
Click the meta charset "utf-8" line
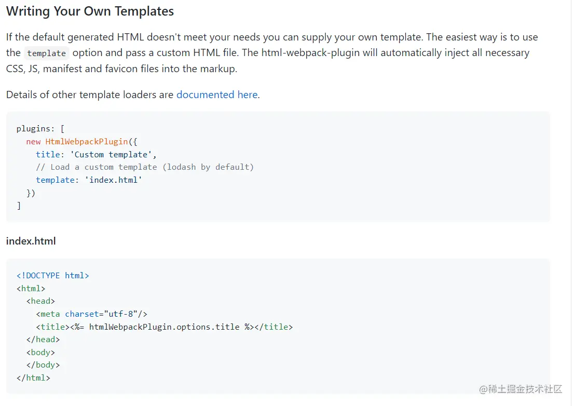92,314
